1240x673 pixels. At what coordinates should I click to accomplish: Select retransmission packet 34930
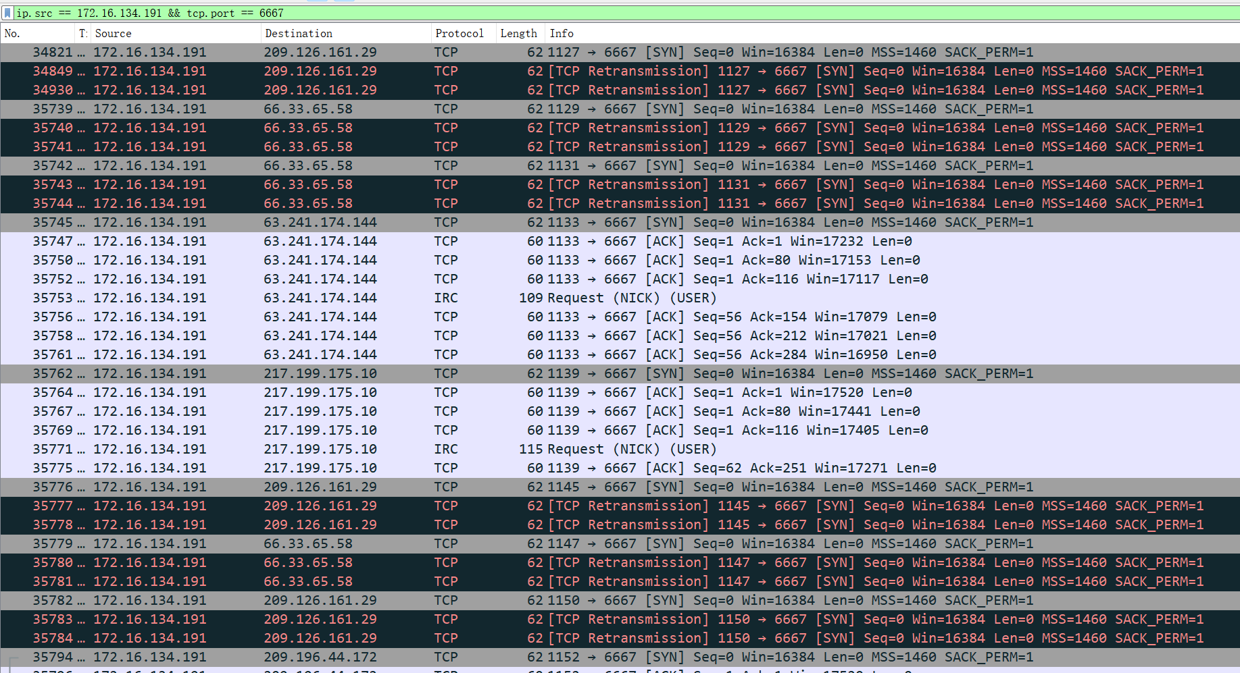620,90
